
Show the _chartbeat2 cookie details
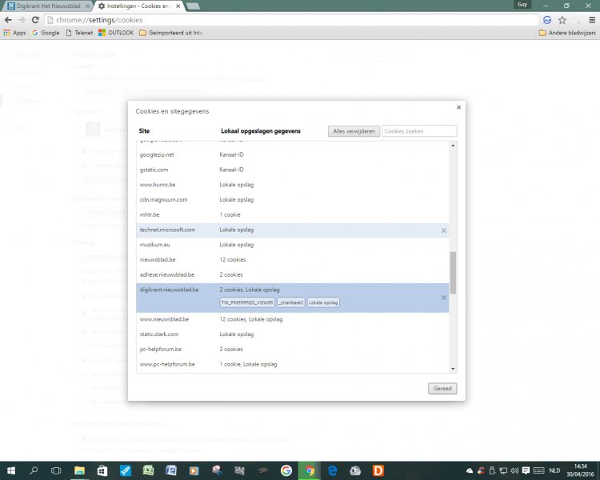point(291,302)
